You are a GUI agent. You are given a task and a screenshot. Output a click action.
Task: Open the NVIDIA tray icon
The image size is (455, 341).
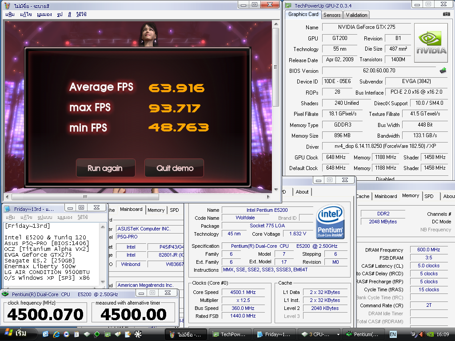430,334
